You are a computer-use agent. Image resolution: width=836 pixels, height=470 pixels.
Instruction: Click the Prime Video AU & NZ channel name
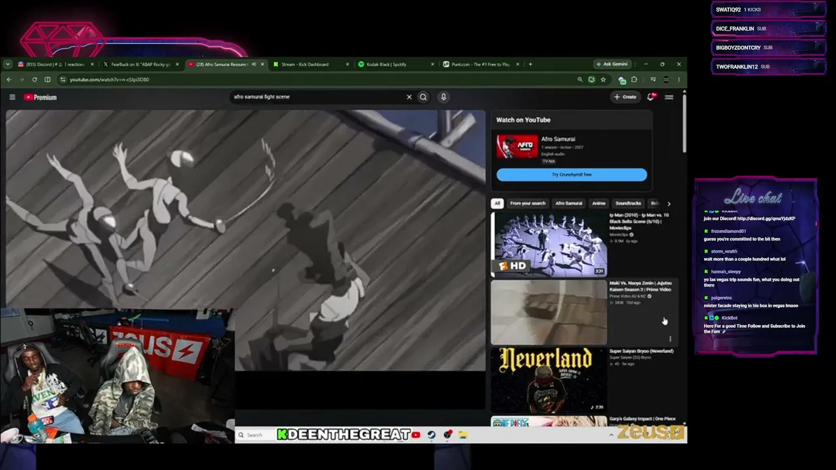click(627, 296)
